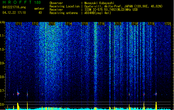This screenshot has width=174, height=110.
Task: Click the 0.6 kHz axis label
Action: coord(2,105)
